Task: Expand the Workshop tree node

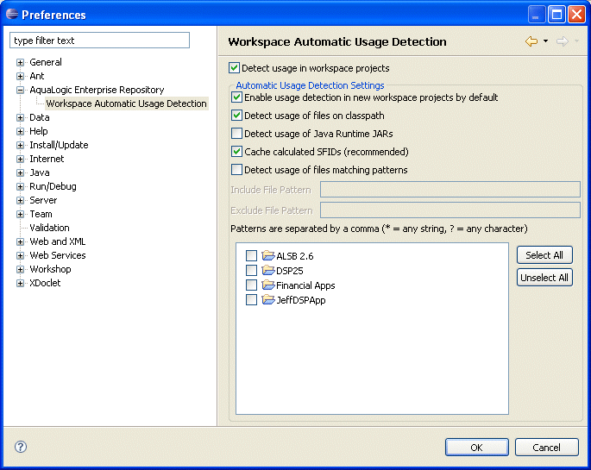Action: [x=21, y=269]
